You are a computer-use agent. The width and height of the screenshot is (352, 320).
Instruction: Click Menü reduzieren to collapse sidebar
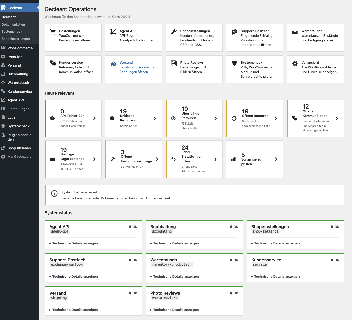click(x=20, y=156)
